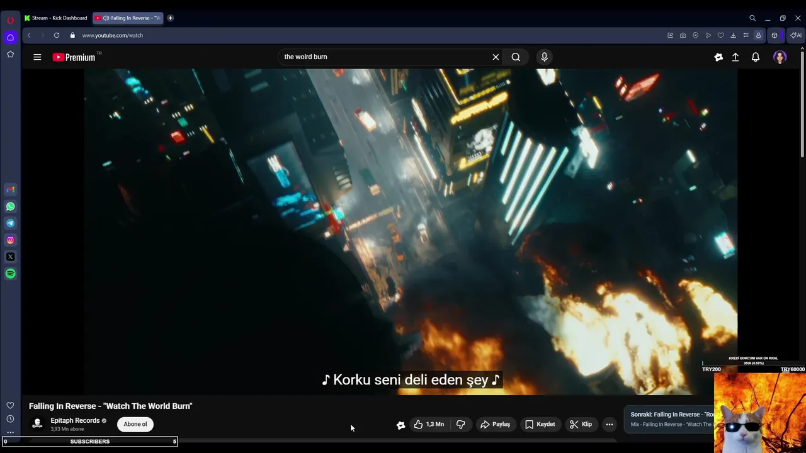The image size is (806, 453).
Task: Open the Opera main menu logo
Action: (10, 20)
